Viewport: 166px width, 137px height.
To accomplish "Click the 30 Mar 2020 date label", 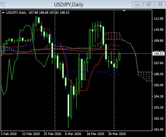I will 117,134.
